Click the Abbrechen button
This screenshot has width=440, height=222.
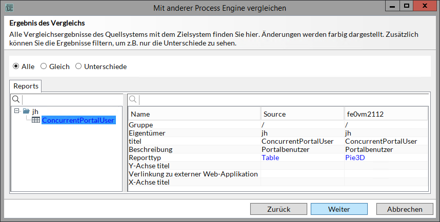coord(405,209)
